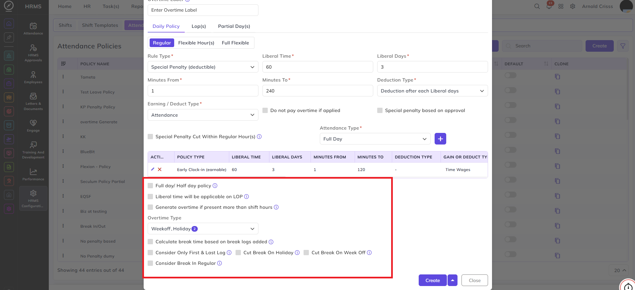Switch to Daily Policy tab
The height and width of the screenshot is (290, 635).
[x=166, y=26]
